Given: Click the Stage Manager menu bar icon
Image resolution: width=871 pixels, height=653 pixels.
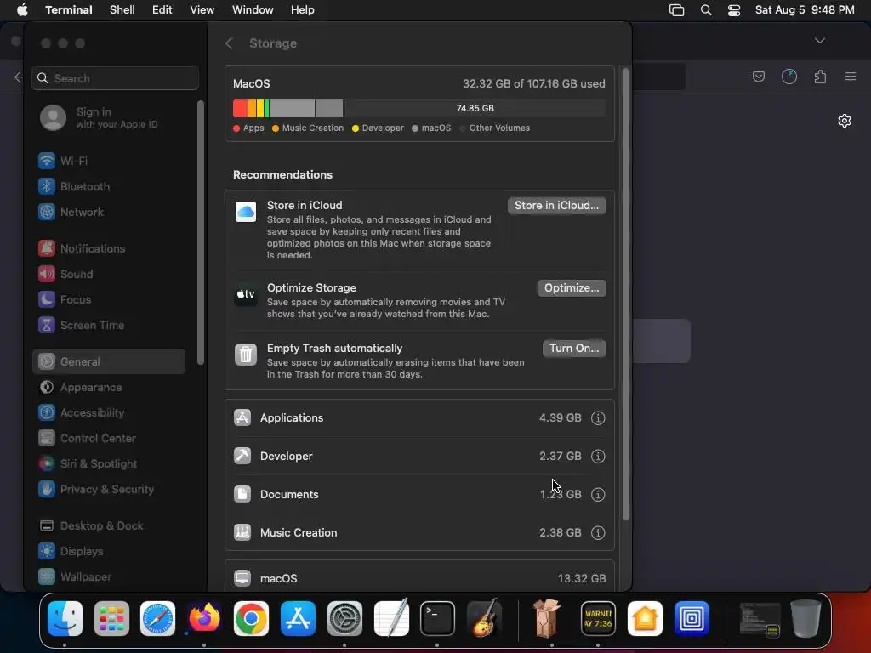Looking at the screenshot, I should [676, 10].
